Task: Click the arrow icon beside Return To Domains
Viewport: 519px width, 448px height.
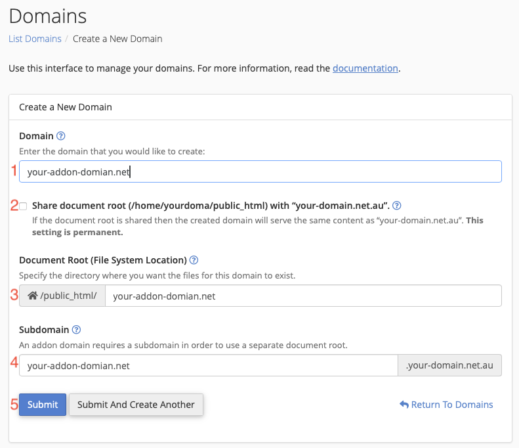Action: tap(404, 405)
